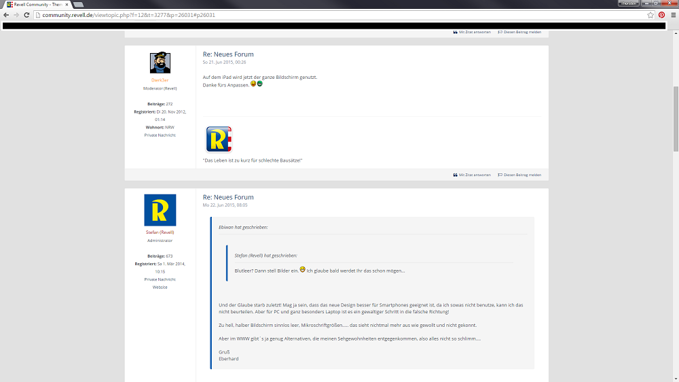Image resolution: width=679 pixels, height=382 pixels.
Task: Open the DierkSer username profile link
Action: pos(160,80)
